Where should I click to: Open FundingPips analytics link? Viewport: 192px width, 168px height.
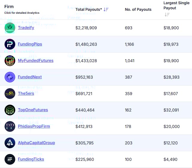[30, 44]
